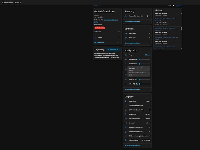Expand the Z-Wave Info section

tap(107, 32)
